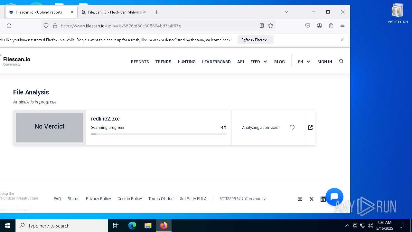Open the shield tracking protection icon
This screenshot has height=232, width=412.
click(46, 25)
